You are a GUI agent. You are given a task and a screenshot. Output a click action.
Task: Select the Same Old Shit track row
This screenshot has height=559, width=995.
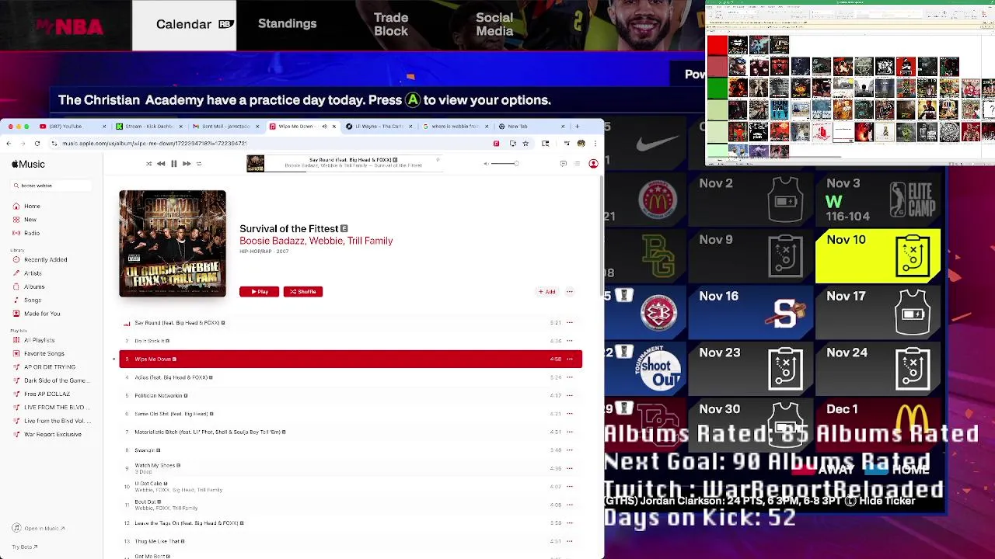point(351,414)
